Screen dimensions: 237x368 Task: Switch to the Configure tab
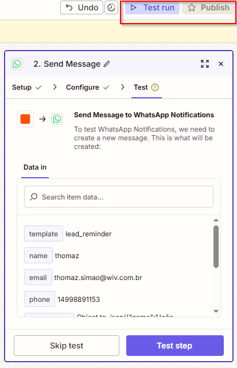click(x=88, y=87)
